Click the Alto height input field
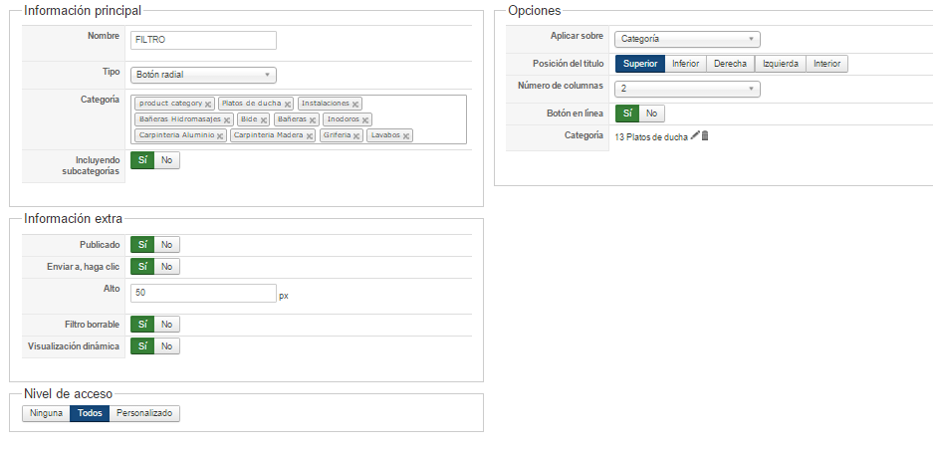 (x=203, y=293)
